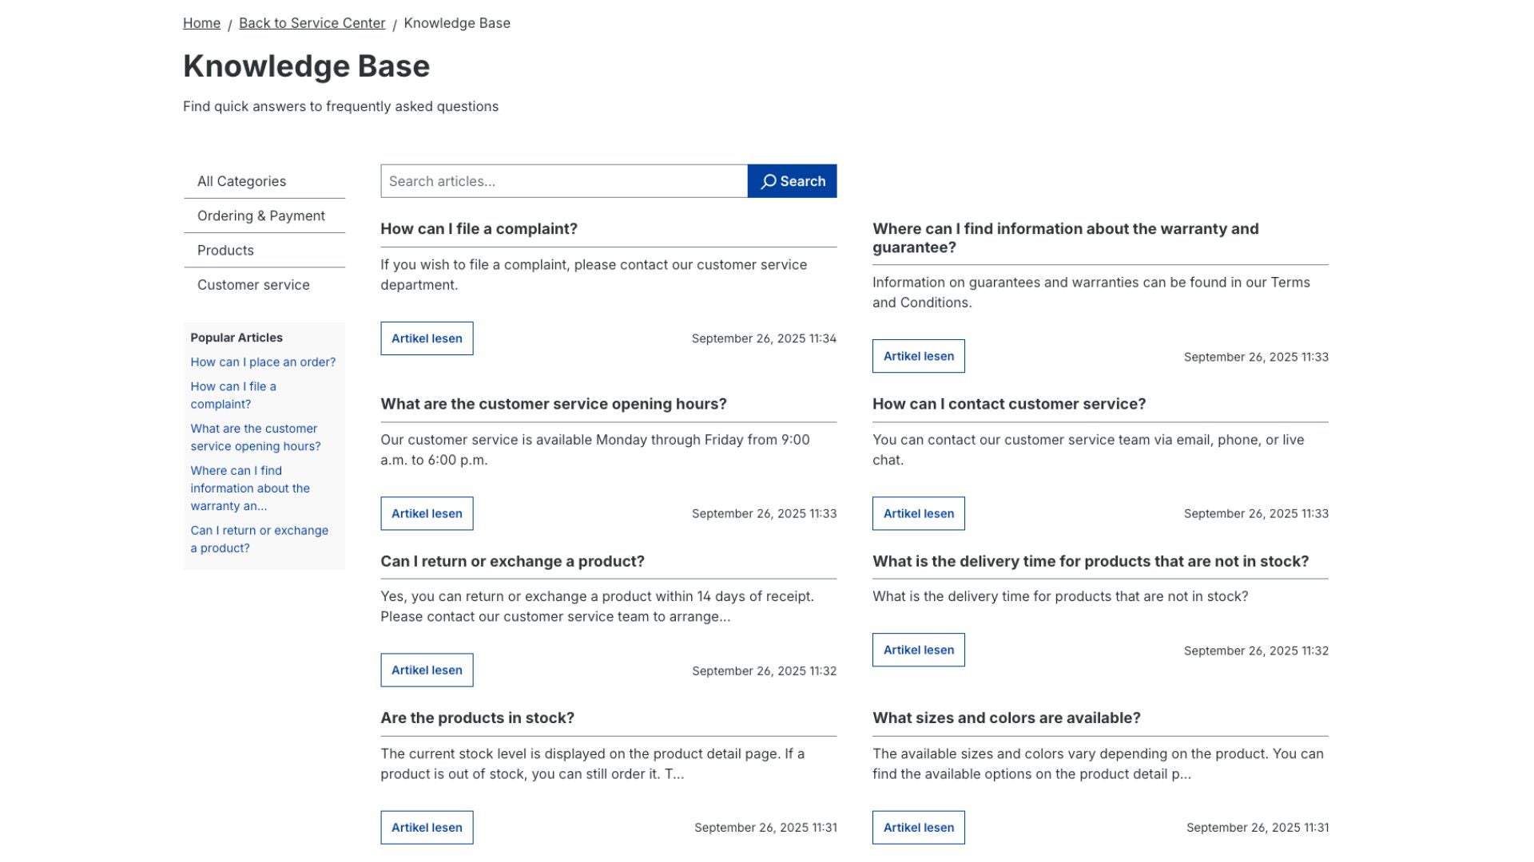Open popular article about placing an order

[263, 362]
